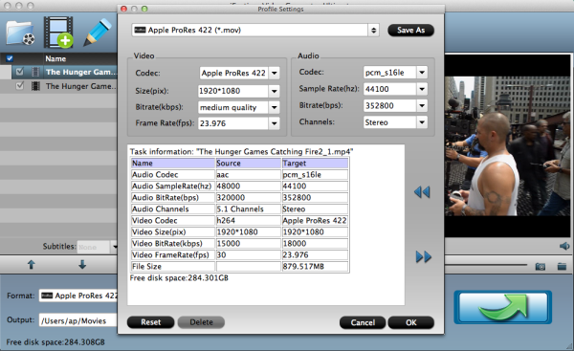Uncheck the second Hunger Games file checkbox
The height and width of the screenshot is (351, 574).
coord(19,86)
